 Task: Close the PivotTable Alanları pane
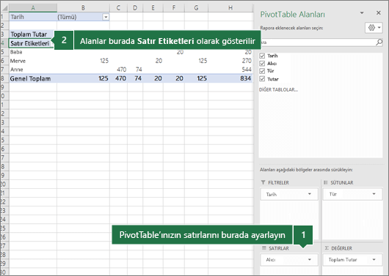378,13
